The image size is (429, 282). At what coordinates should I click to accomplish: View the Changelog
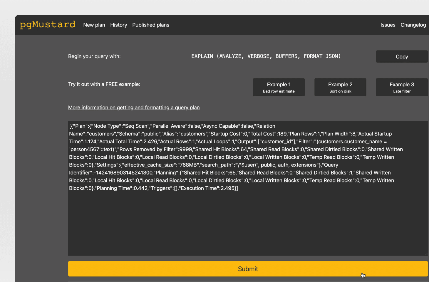(x=413, y=25)
